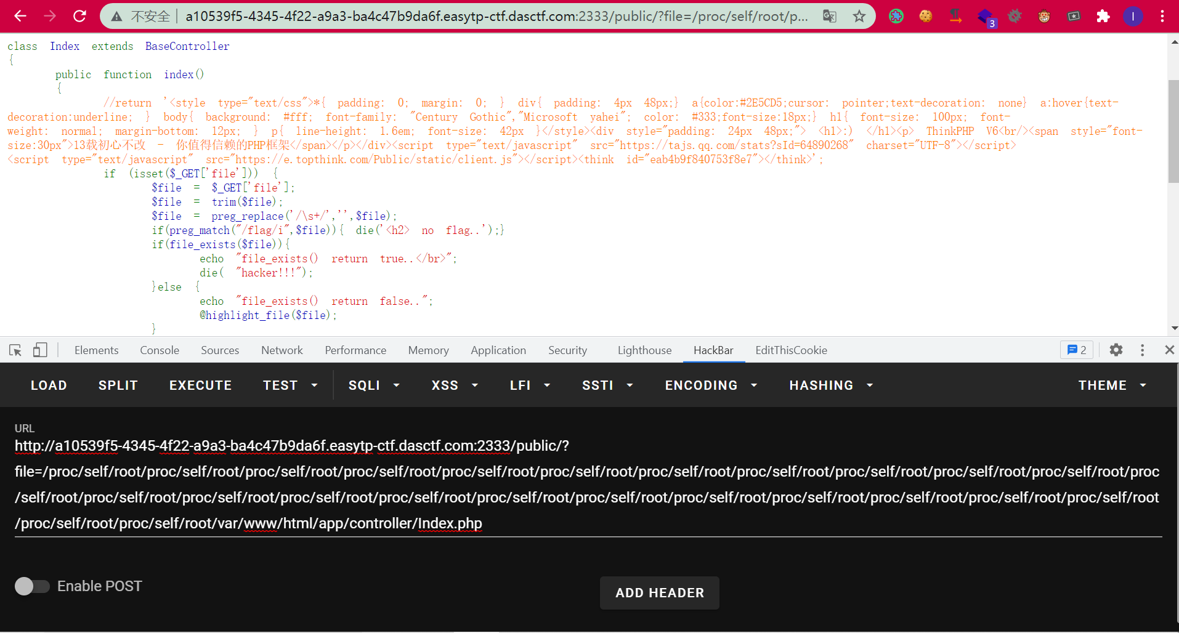Click the HackBar EXECUTE button
Image resolution: width=1179 pixels, height=633 pixels.
200,385
